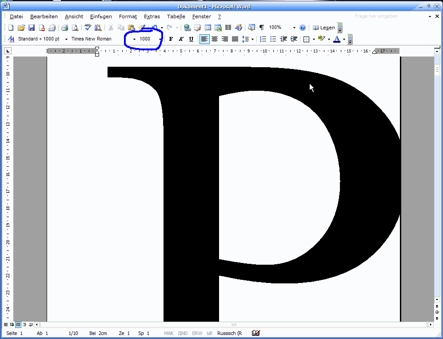Open the style dropdown arrow
The height and width of the screenshot is (339, 443).
click(x=66, y=39)
